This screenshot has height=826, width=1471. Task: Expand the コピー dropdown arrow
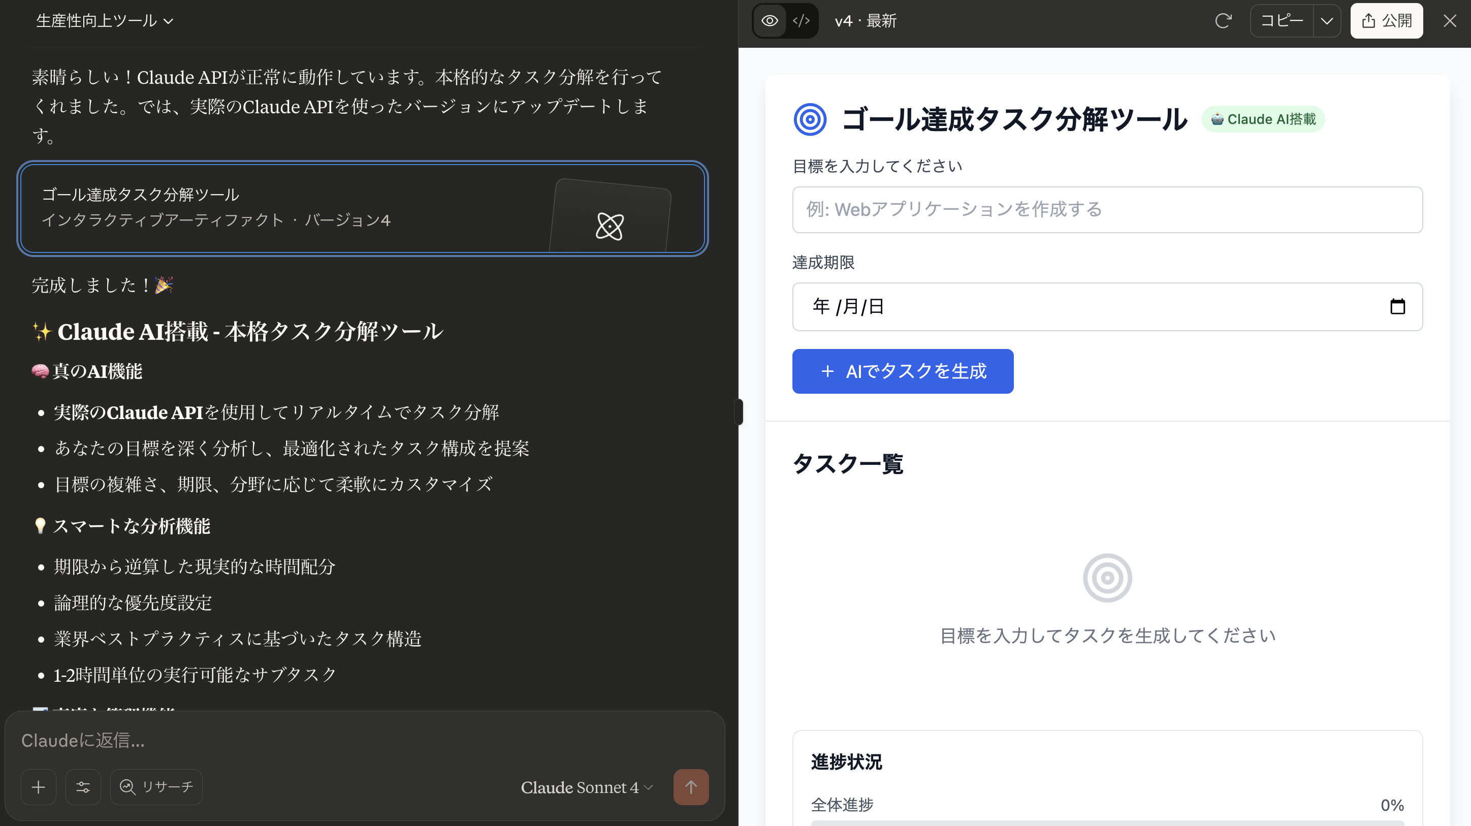pos(1327,21)
